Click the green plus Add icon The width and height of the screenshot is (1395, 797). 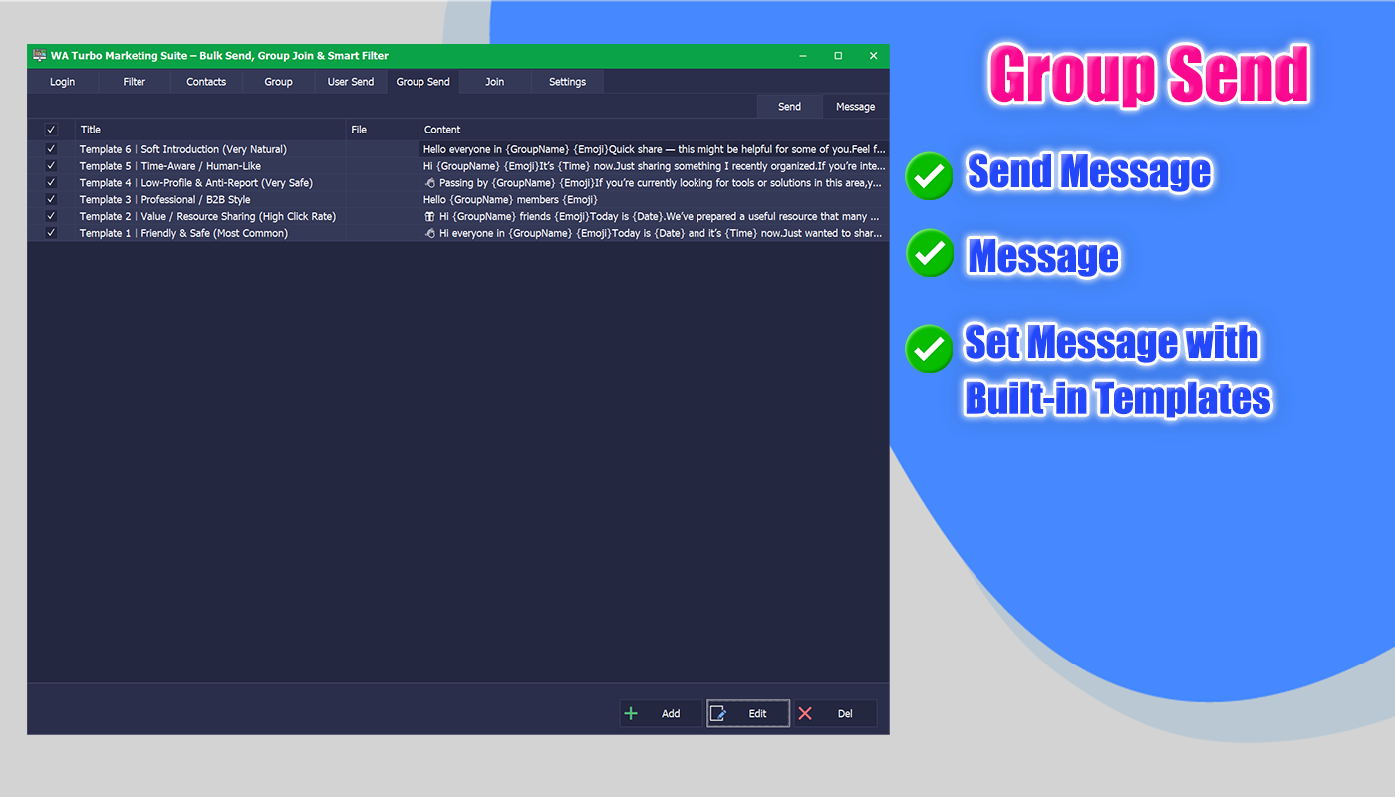point(631,713)
